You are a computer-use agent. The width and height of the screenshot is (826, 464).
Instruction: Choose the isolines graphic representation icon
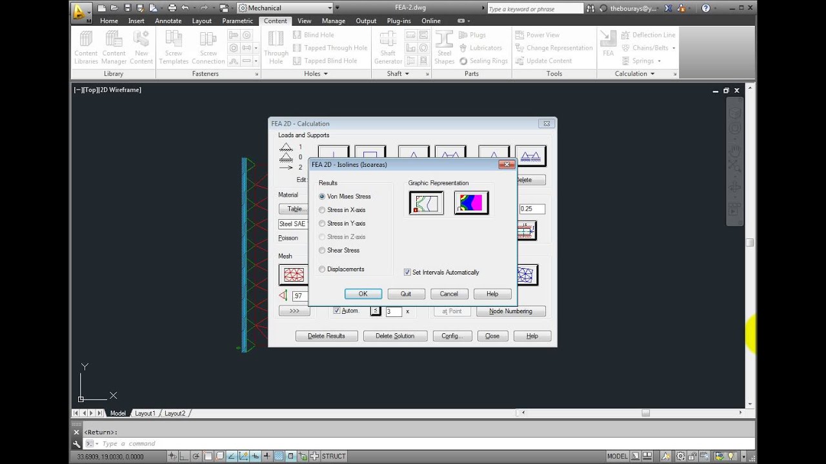[426, 203]
